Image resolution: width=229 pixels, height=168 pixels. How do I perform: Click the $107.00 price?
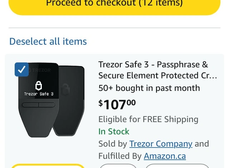click(x=117, y=104)
